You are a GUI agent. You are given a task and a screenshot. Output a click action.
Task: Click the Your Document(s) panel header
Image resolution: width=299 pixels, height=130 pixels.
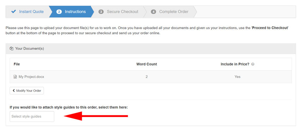151,48
